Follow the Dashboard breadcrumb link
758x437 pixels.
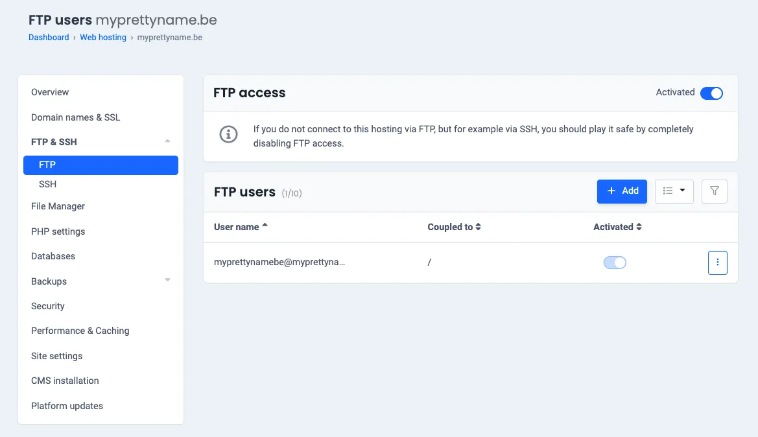pos(49,38)
